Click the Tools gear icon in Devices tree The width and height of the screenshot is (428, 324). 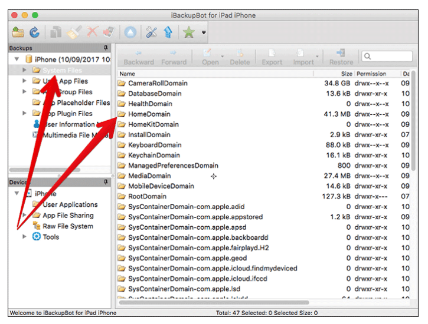coord(36,237)
